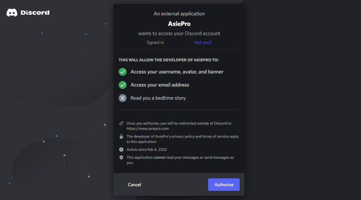Click the Discord wordmark text

(35, 13)
